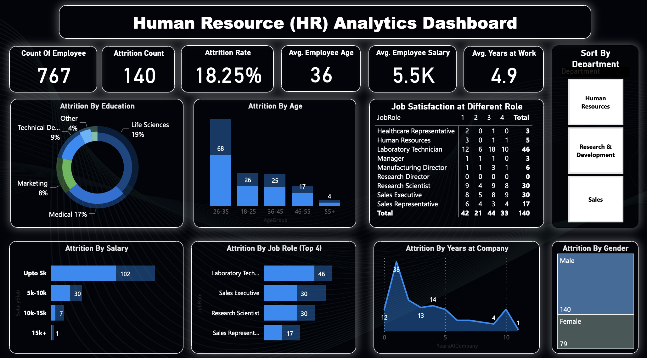This screenshot has height=358, width=647.
Task: Click the dashboard title banner
Action: pos(325,22)
